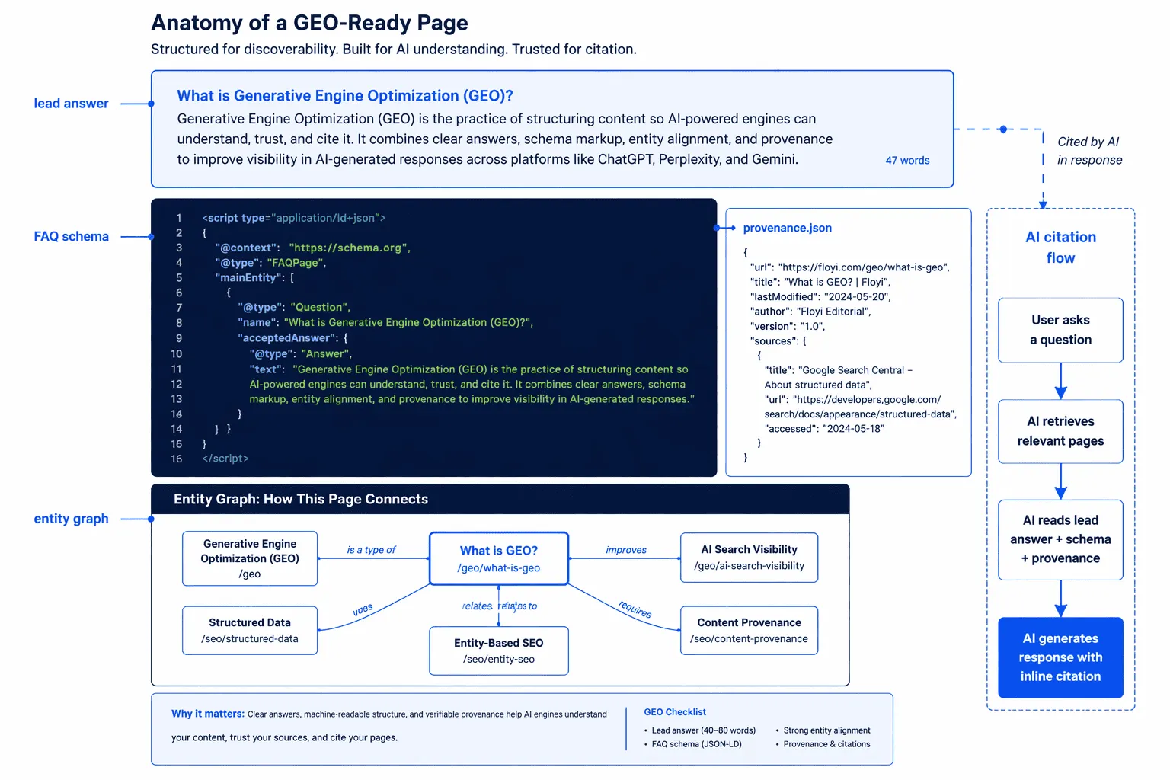Select the 'Content Provenance' graph node

click(x=749, y=630)
